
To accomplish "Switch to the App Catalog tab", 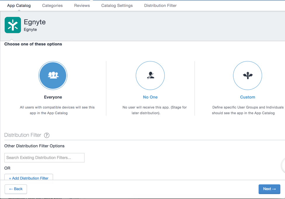I will click(x=19, y=6).
